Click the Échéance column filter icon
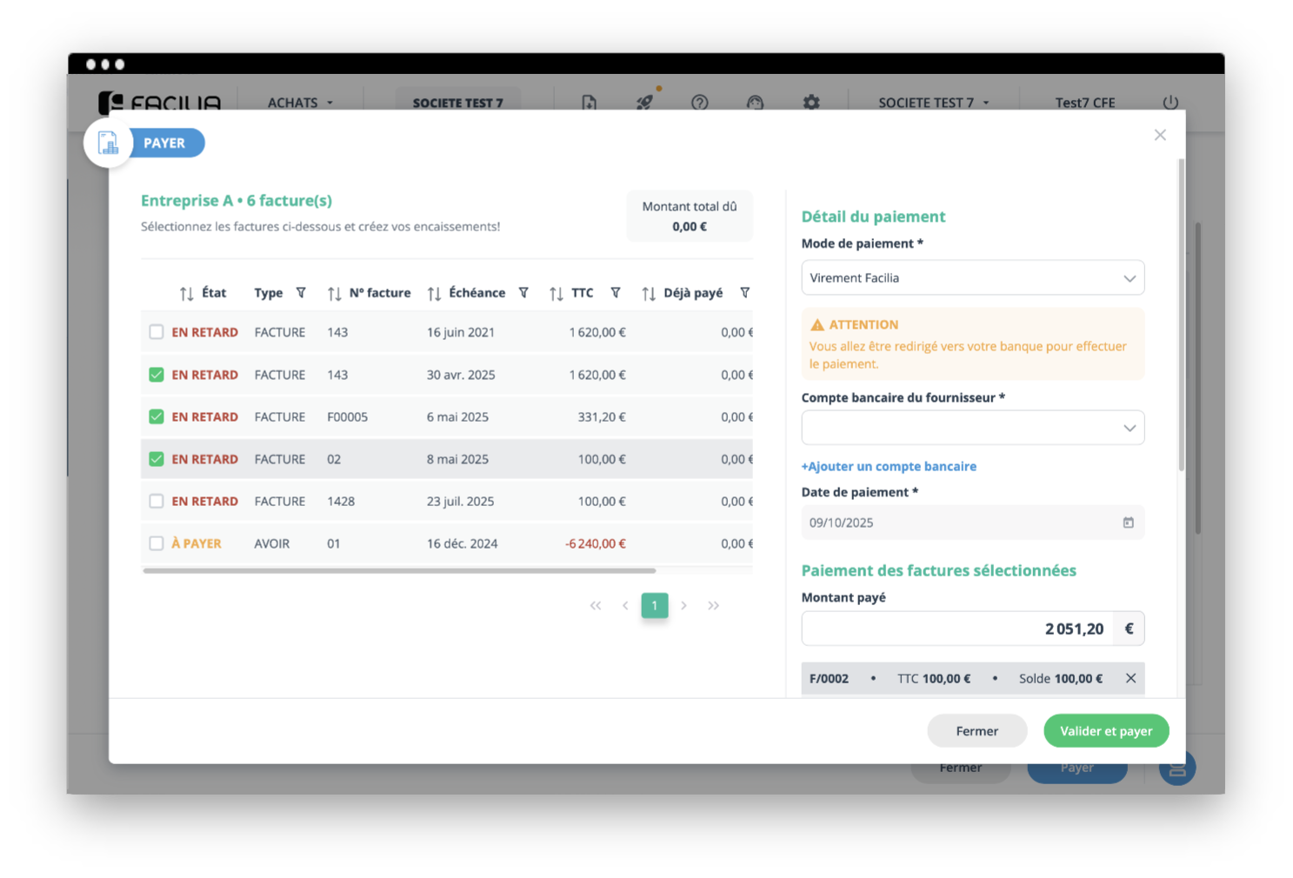This screenshot has width=1293, height=878. 523,293
